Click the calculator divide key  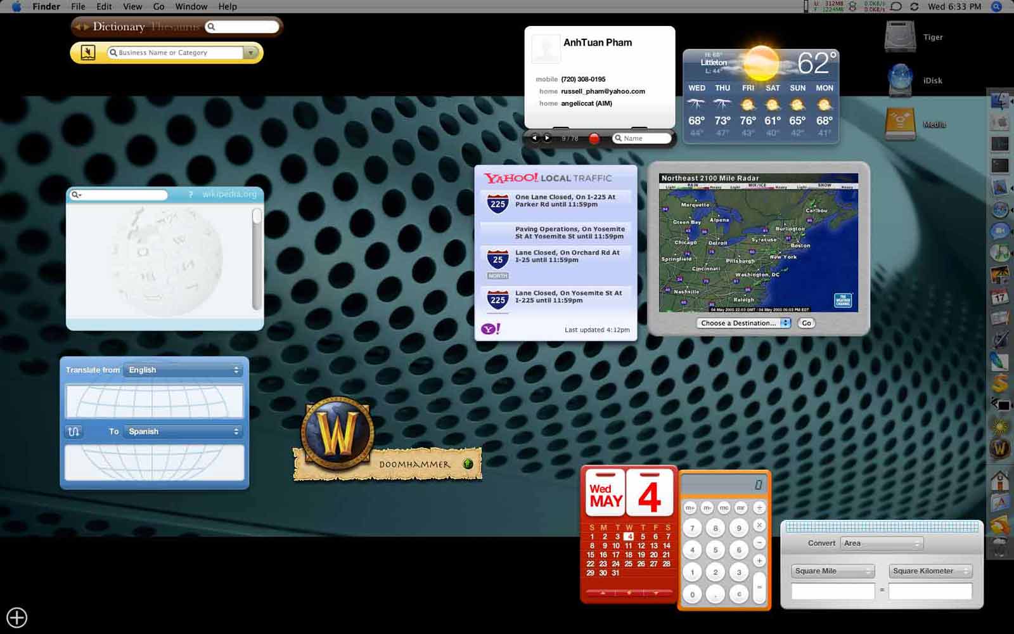(x=759, y=508)
